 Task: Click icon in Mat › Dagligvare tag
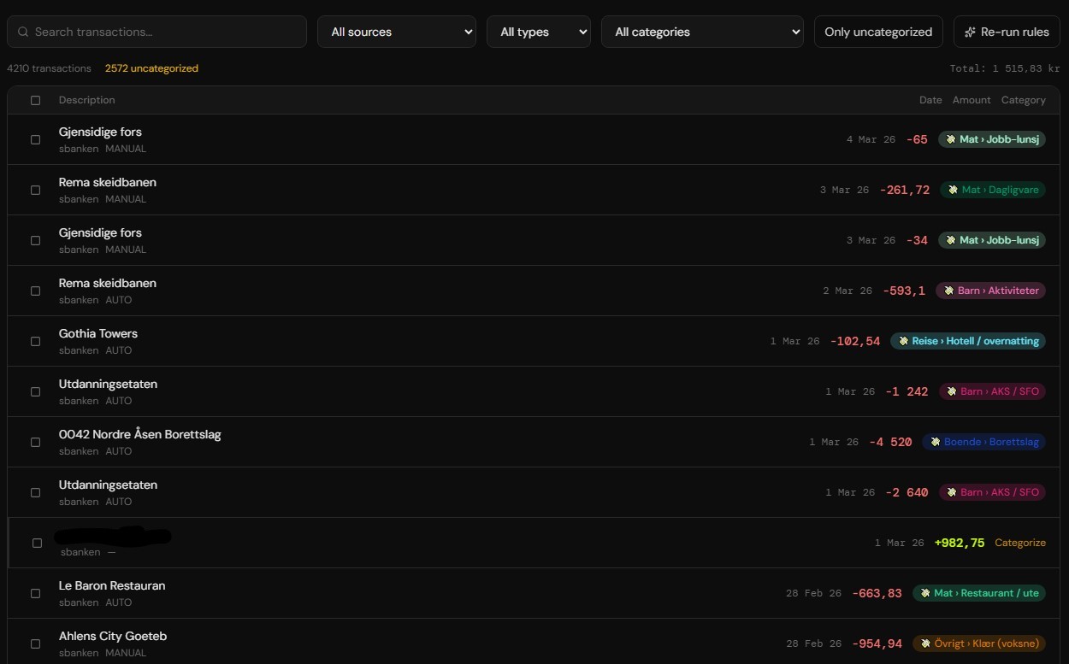pos(952,190)
